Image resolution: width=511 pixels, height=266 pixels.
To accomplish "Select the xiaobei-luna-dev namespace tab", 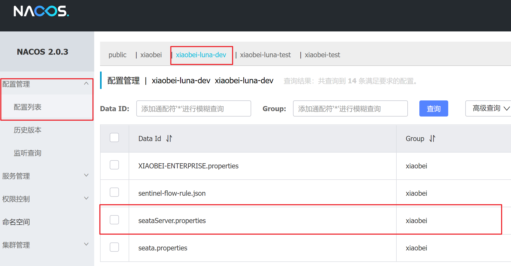I will (201, 55).
